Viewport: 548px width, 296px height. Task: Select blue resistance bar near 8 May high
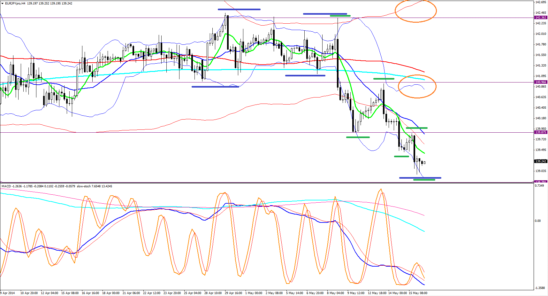[325, 14]
